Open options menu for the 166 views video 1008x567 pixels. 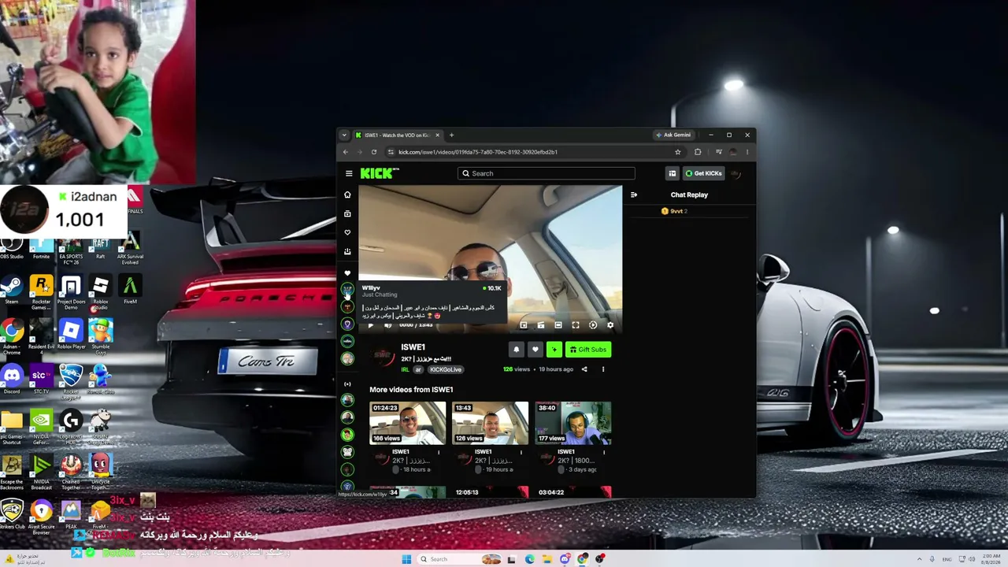click(x=439, y=453)
